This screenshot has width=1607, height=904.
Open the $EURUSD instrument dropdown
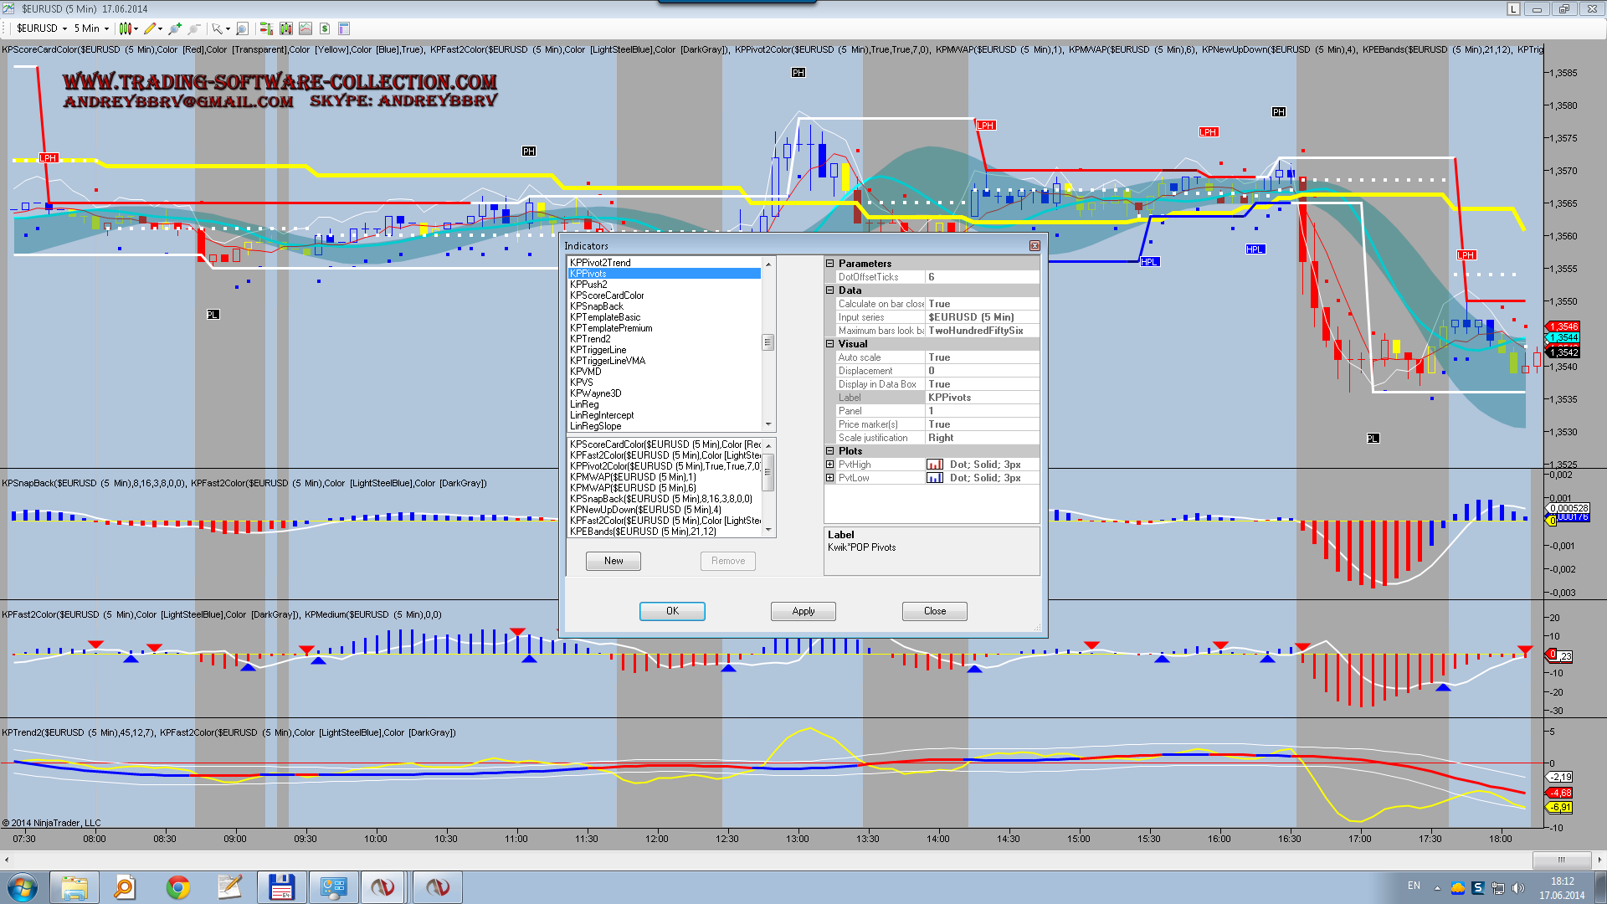pyautogui.click(x=42, y=28)
